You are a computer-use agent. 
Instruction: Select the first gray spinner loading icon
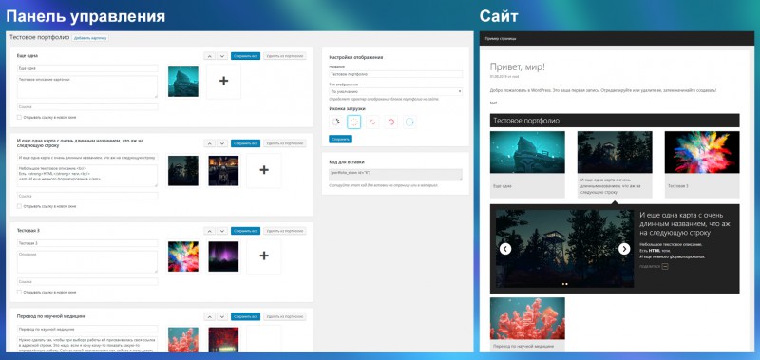click(x=335, y=123)
